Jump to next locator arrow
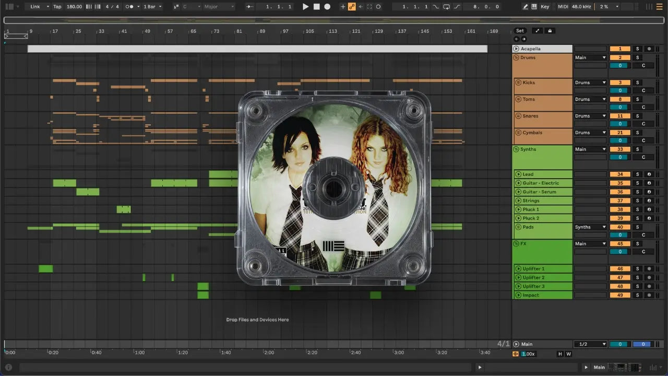 pos(524,39)
